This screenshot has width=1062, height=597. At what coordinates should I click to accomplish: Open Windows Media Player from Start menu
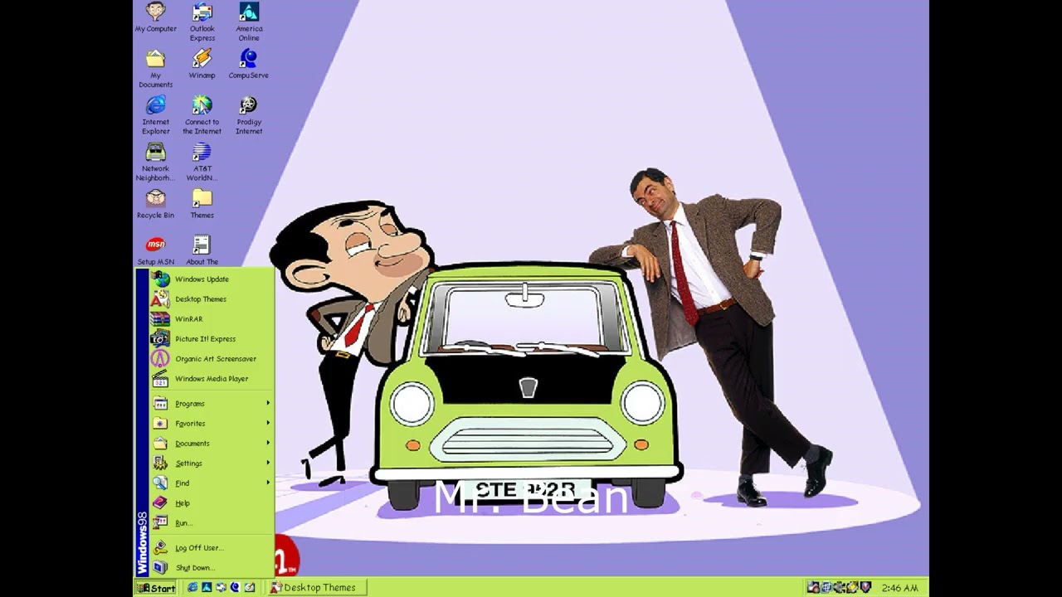(212, 378)
